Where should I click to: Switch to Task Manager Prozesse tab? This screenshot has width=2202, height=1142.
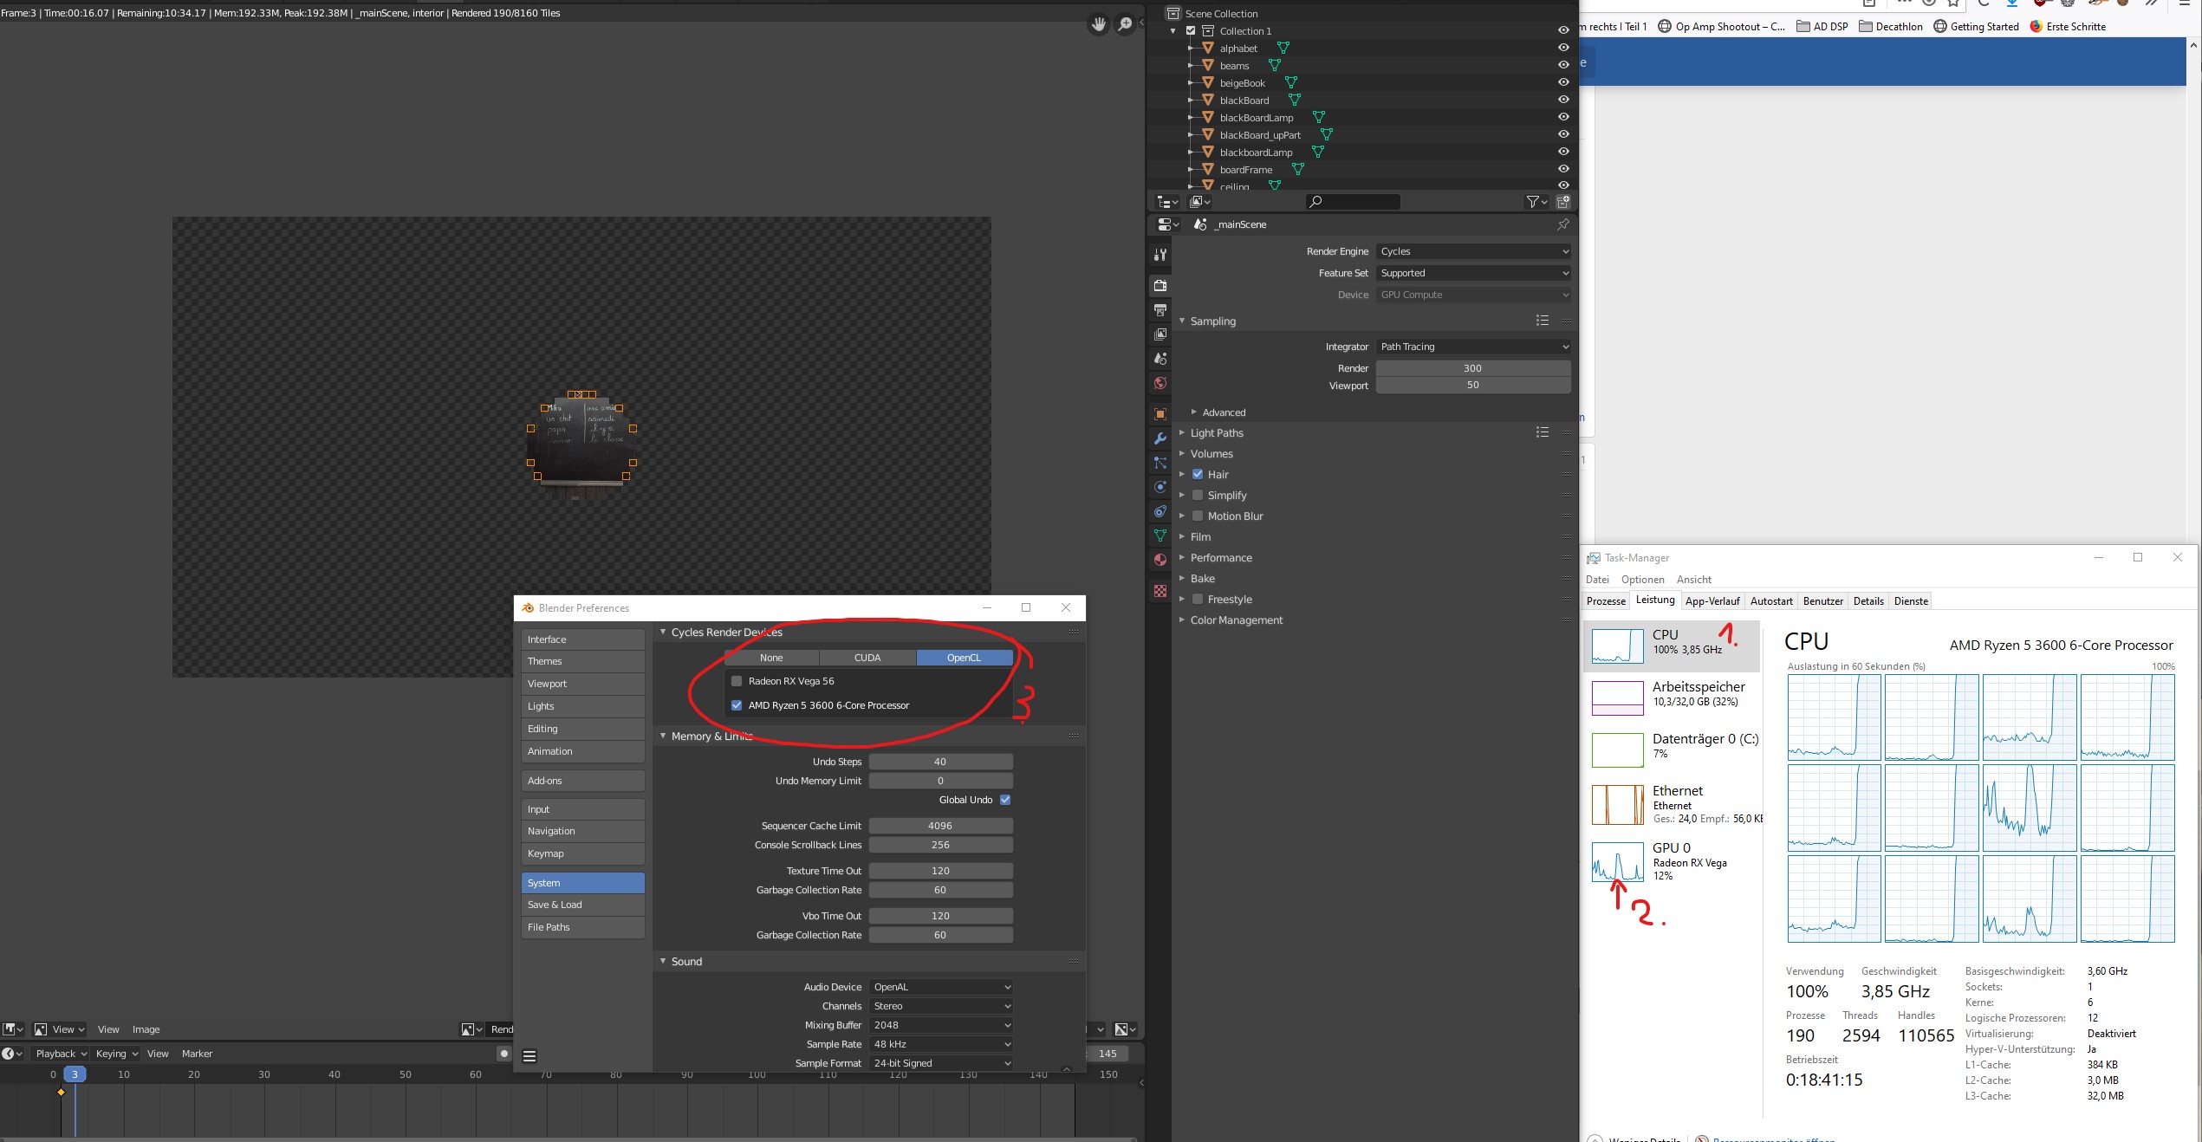point(1605,601)
